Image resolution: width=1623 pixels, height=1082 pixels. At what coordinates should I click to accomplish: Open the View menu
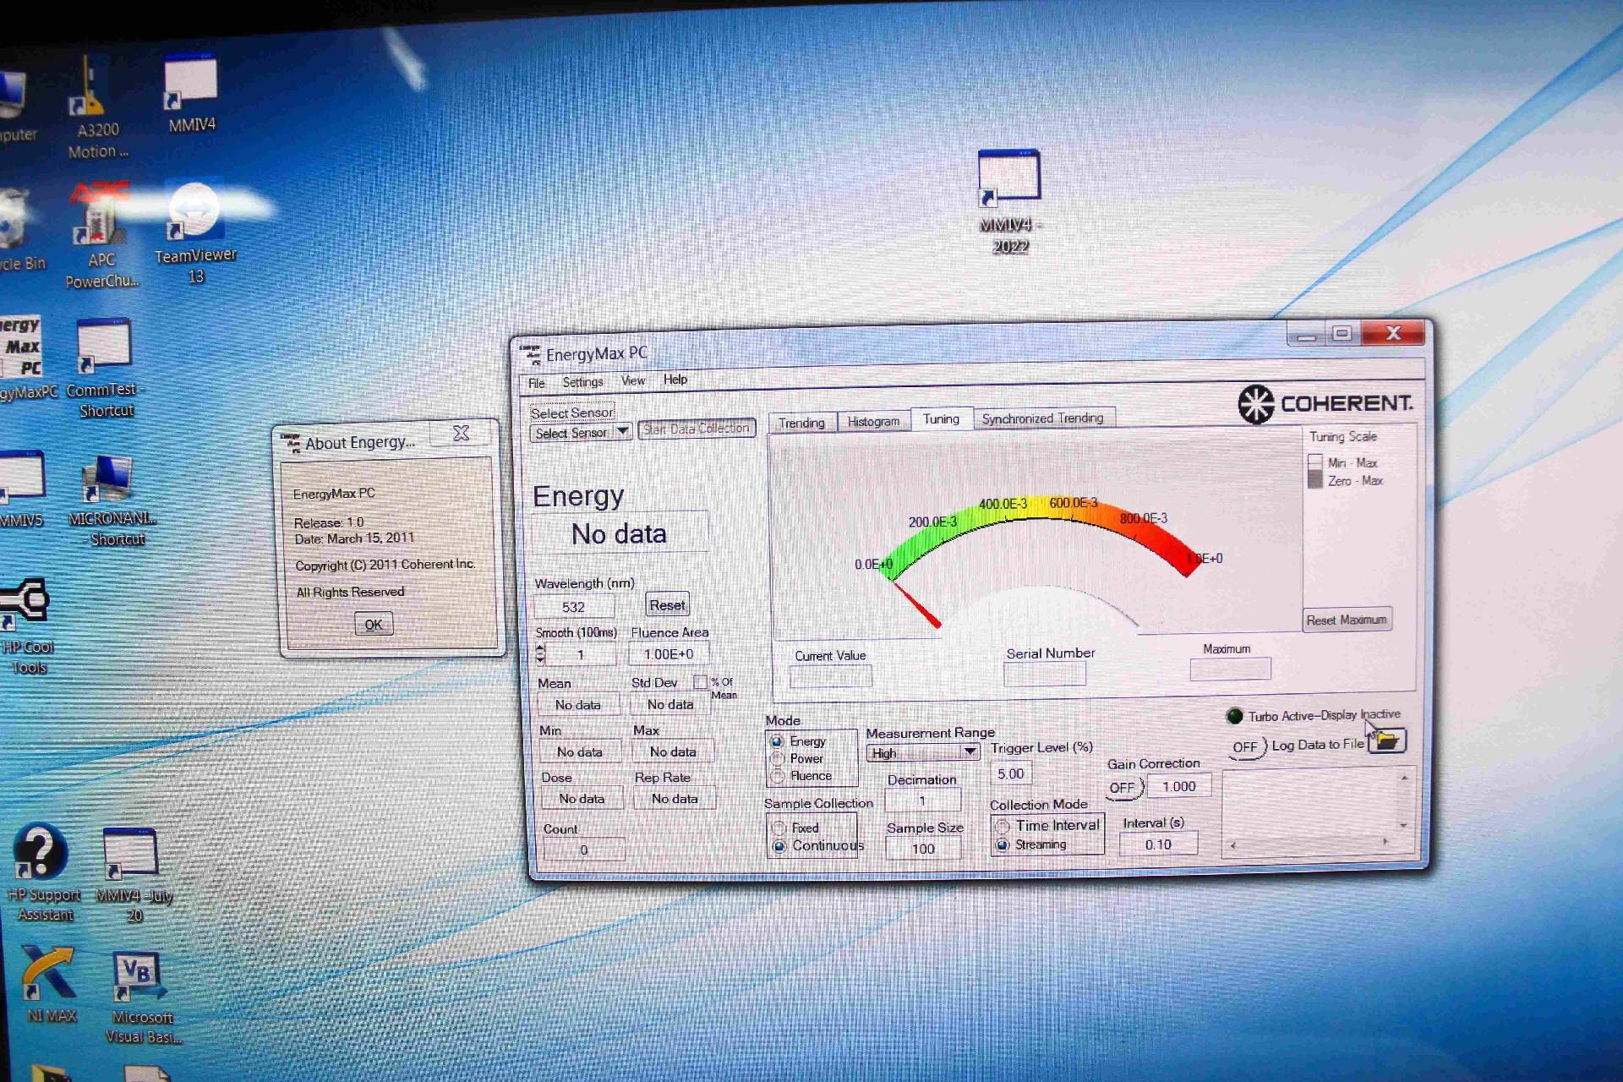point(633,380)
